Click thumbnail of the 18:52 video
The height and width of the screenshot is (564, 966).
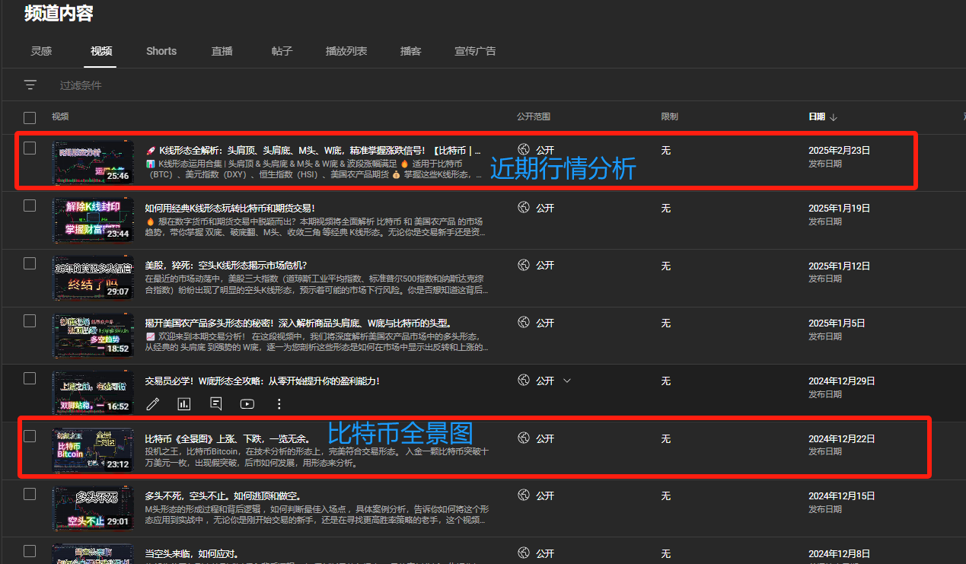click(x=93, y=335)
